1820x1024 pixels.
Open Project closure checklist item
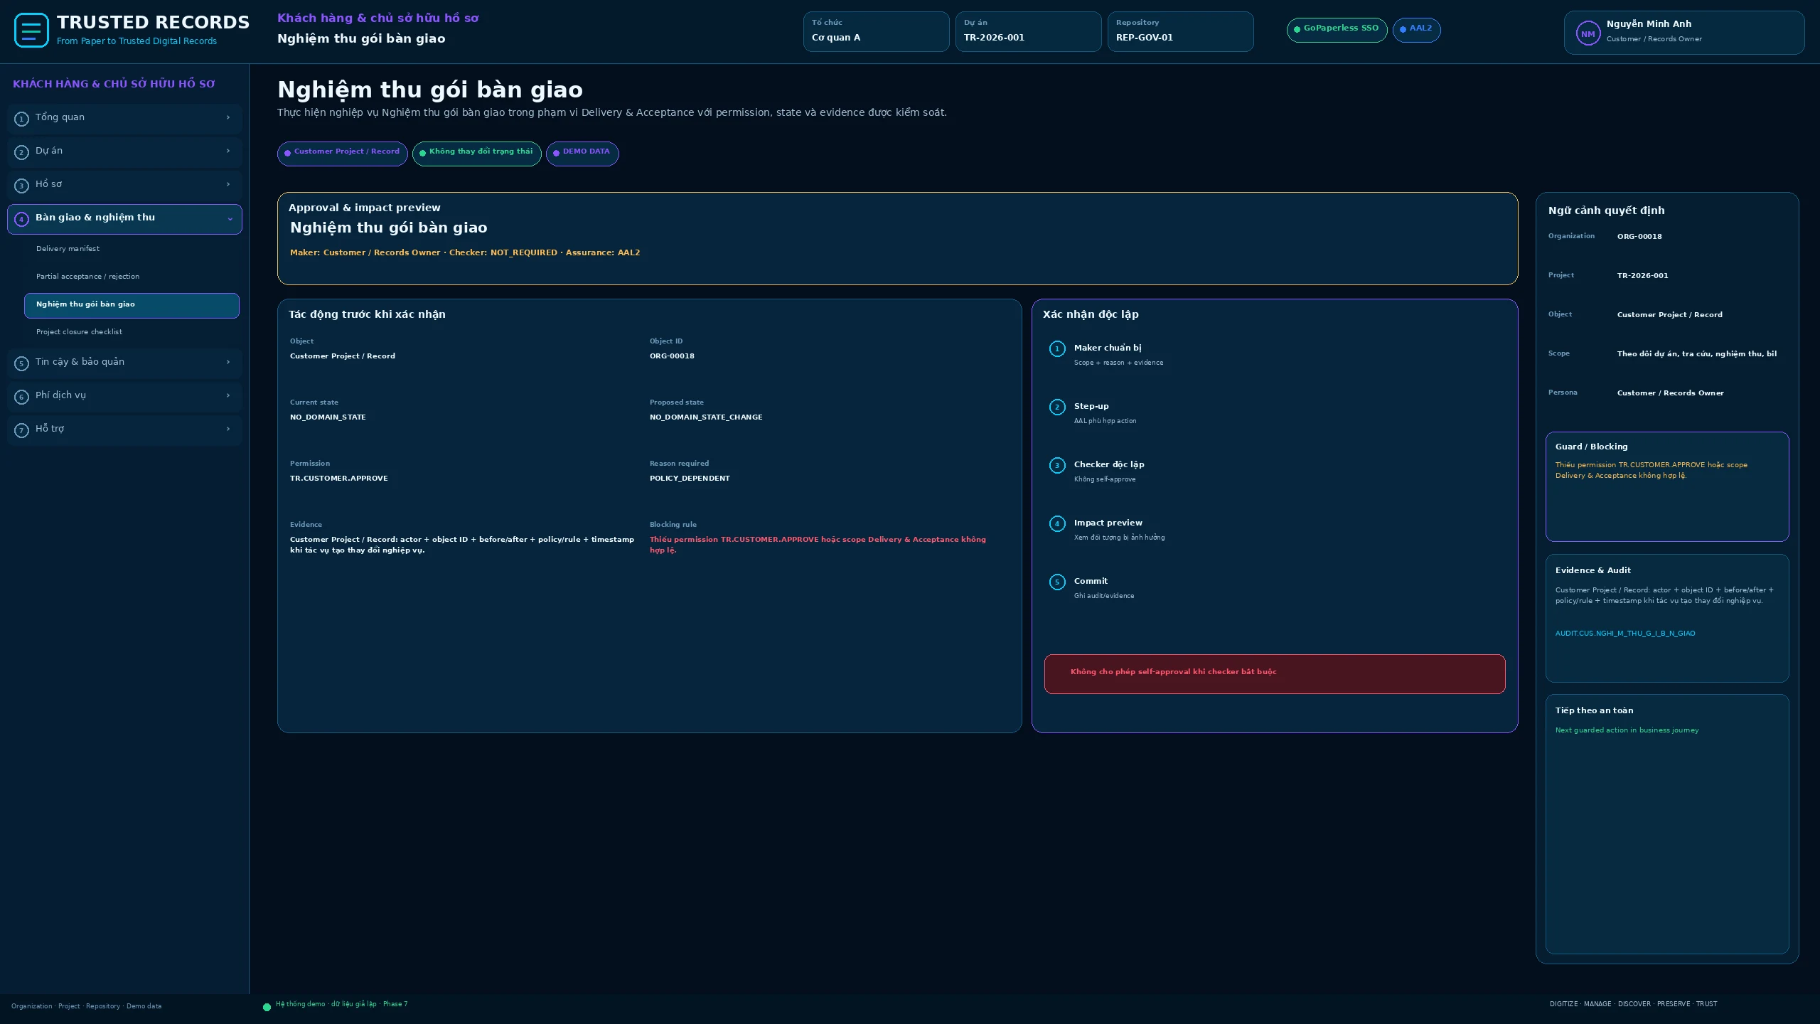point(132,332)
